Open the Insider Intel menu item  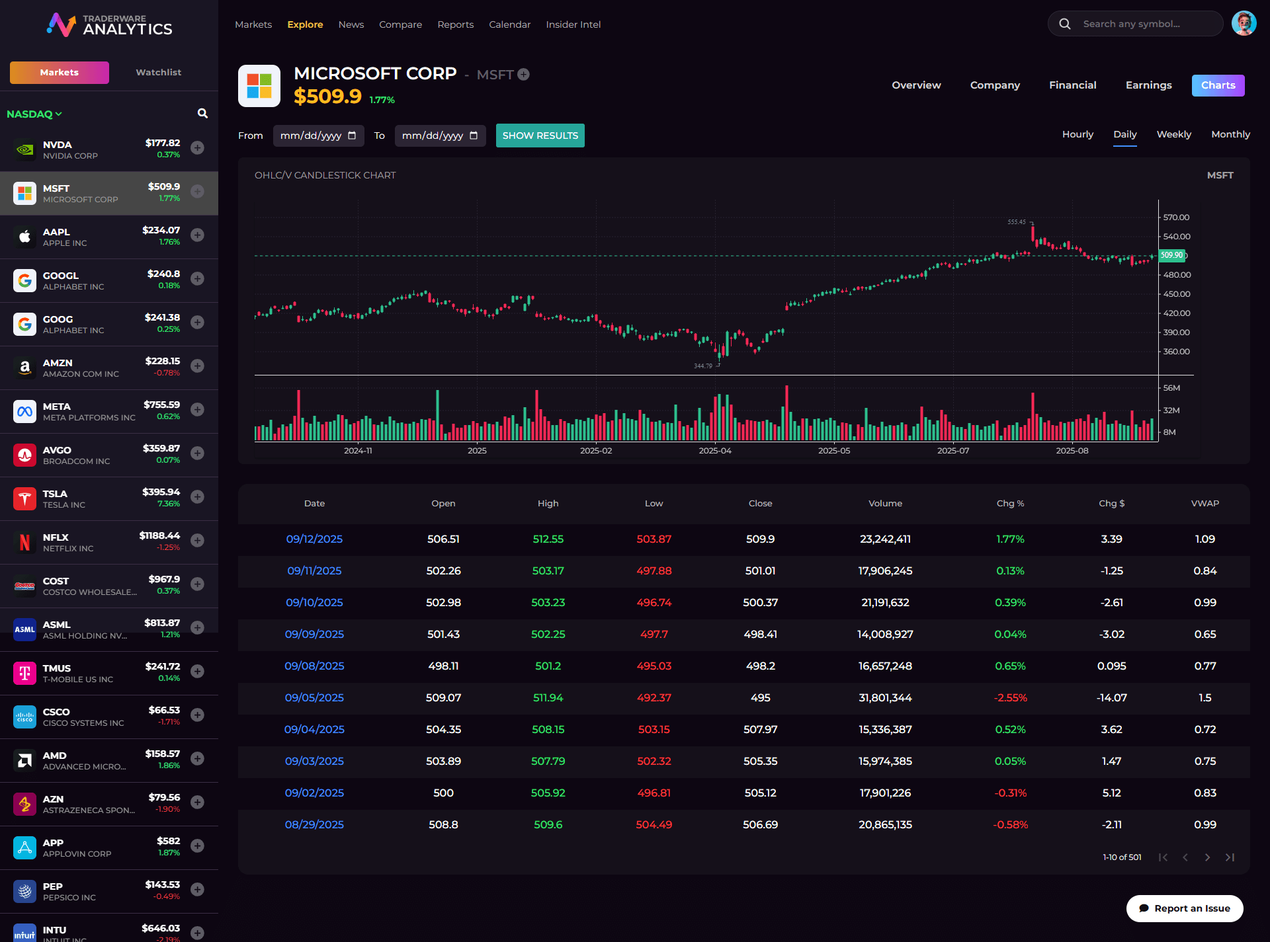pos(573,24)
